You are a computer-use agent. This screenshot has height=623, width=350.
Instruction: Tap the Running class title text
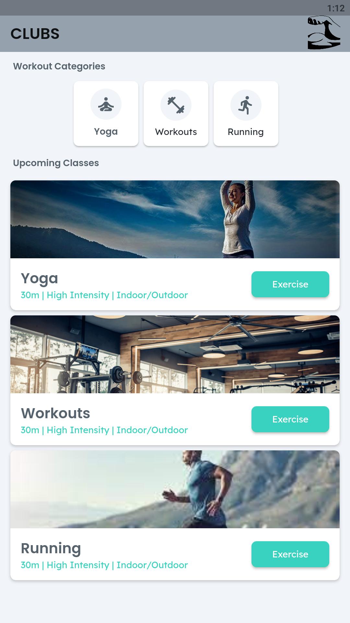click(51, 549)
